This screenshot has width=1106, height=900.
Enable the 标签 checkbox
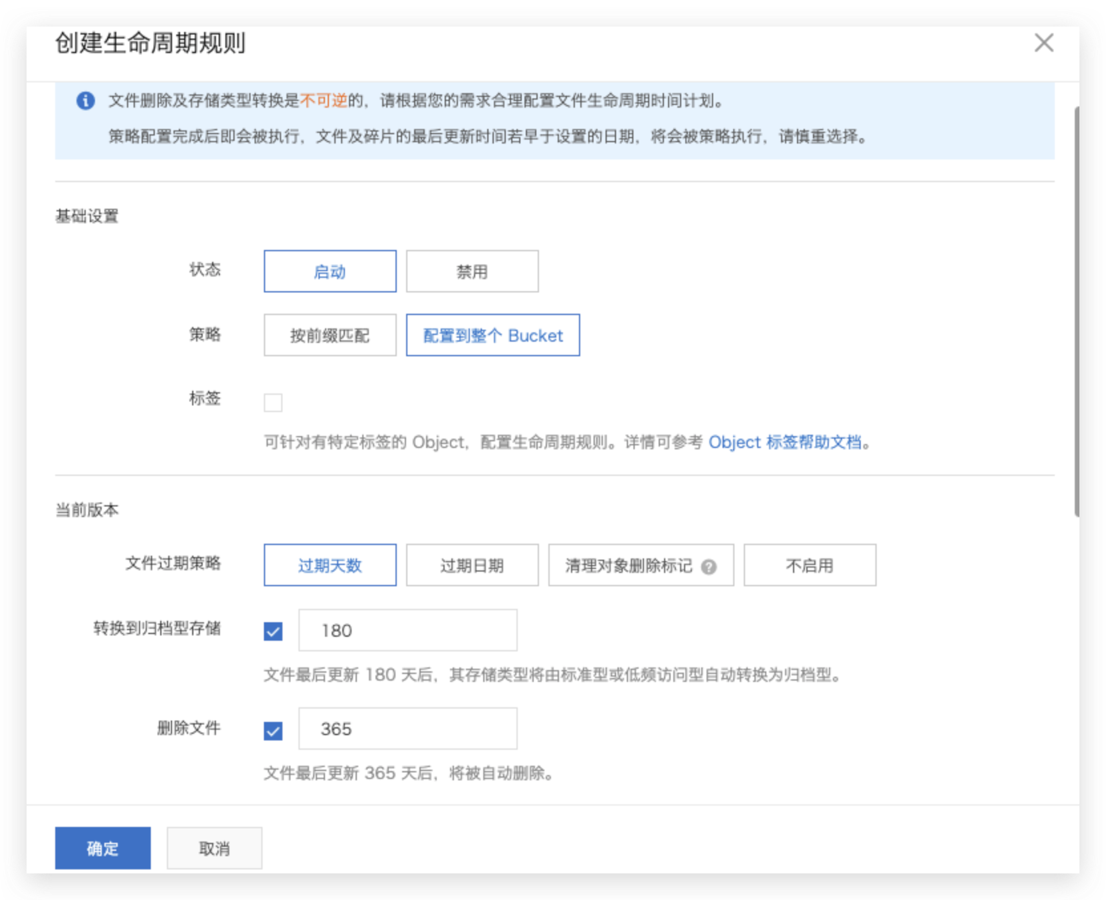tap(273, 402)
